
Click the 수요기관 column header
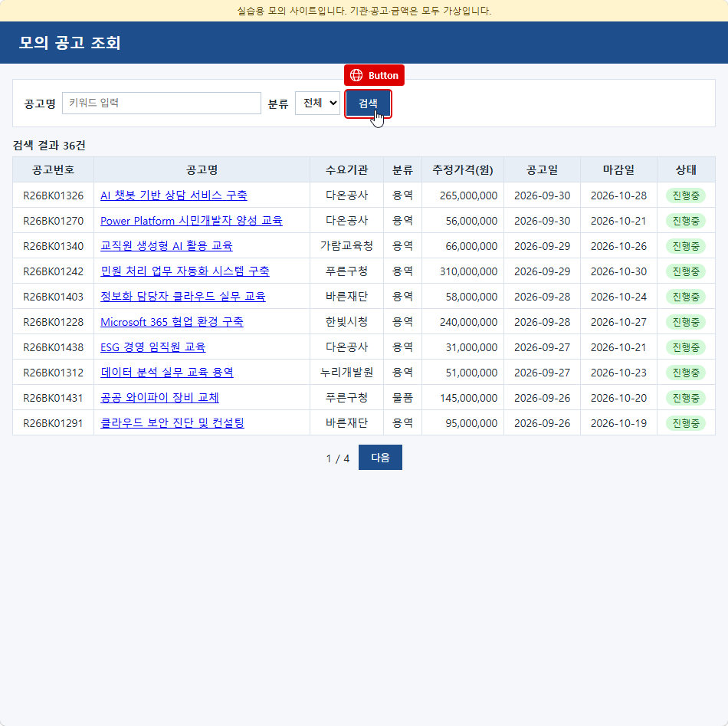click(347, 169)
